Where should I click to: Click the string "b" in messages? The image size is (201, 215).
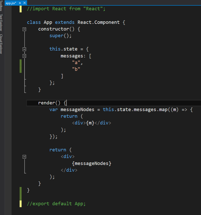76,69
